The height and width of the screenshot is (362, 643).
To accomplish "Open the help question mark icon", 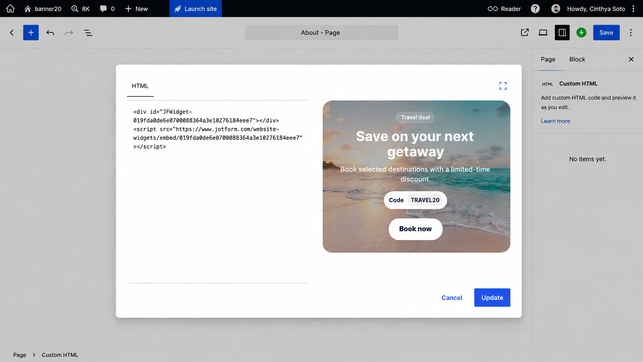I will pyautogui.click(x=535, y=8).
